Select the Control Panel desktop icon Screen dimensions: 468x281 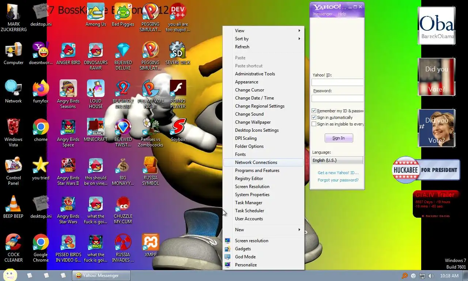[x=14, y=172]
